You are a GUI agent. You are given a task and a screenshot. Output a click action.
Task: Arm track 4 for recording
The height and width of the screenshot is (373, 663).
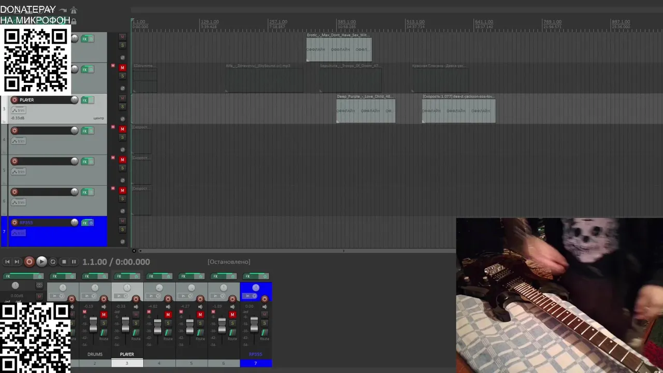15,131
